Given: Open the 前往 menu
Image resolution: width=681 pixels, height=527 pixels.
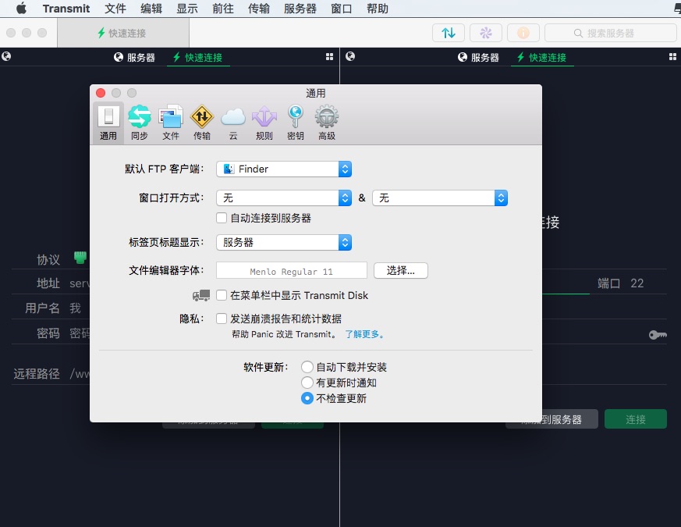Looking at the screenshot, I should 223,9.
